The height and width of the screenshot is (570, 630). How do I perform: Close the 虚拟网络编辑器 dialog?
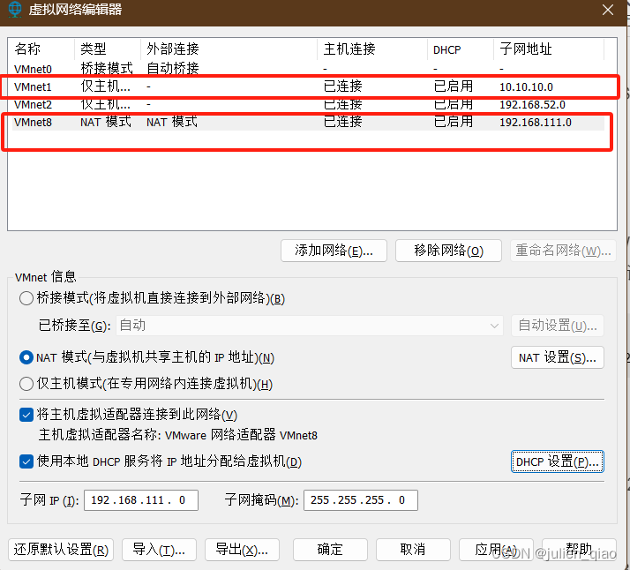(607, 10)
